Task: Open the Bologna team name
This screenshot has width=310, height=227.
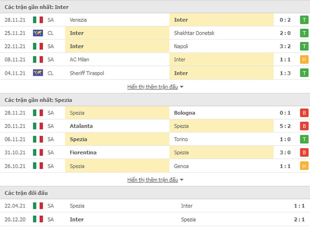Action: point(185,113)
